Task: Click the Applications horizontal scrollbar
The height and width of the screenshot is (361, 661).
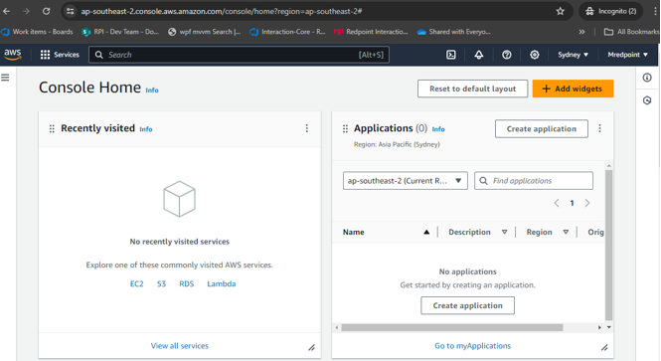Action: coord(452,327)
